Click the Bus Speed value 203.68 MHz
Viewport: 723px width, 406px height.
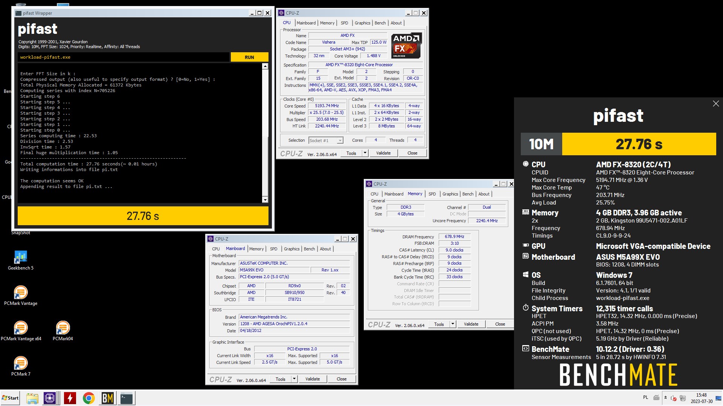326,120
